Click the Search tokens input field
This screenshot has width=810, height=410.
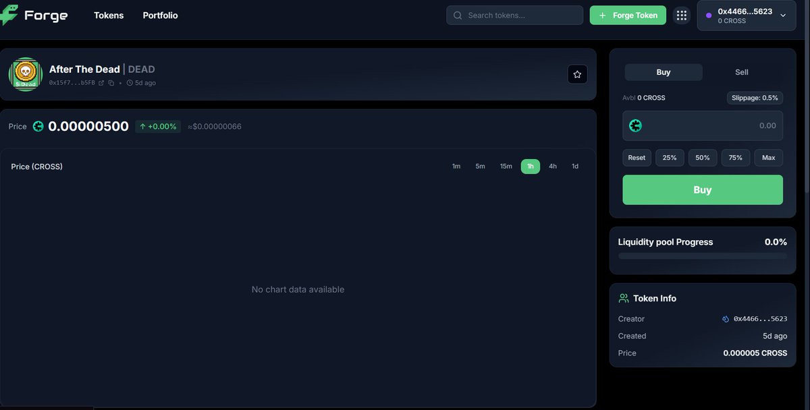coord(515,16)
